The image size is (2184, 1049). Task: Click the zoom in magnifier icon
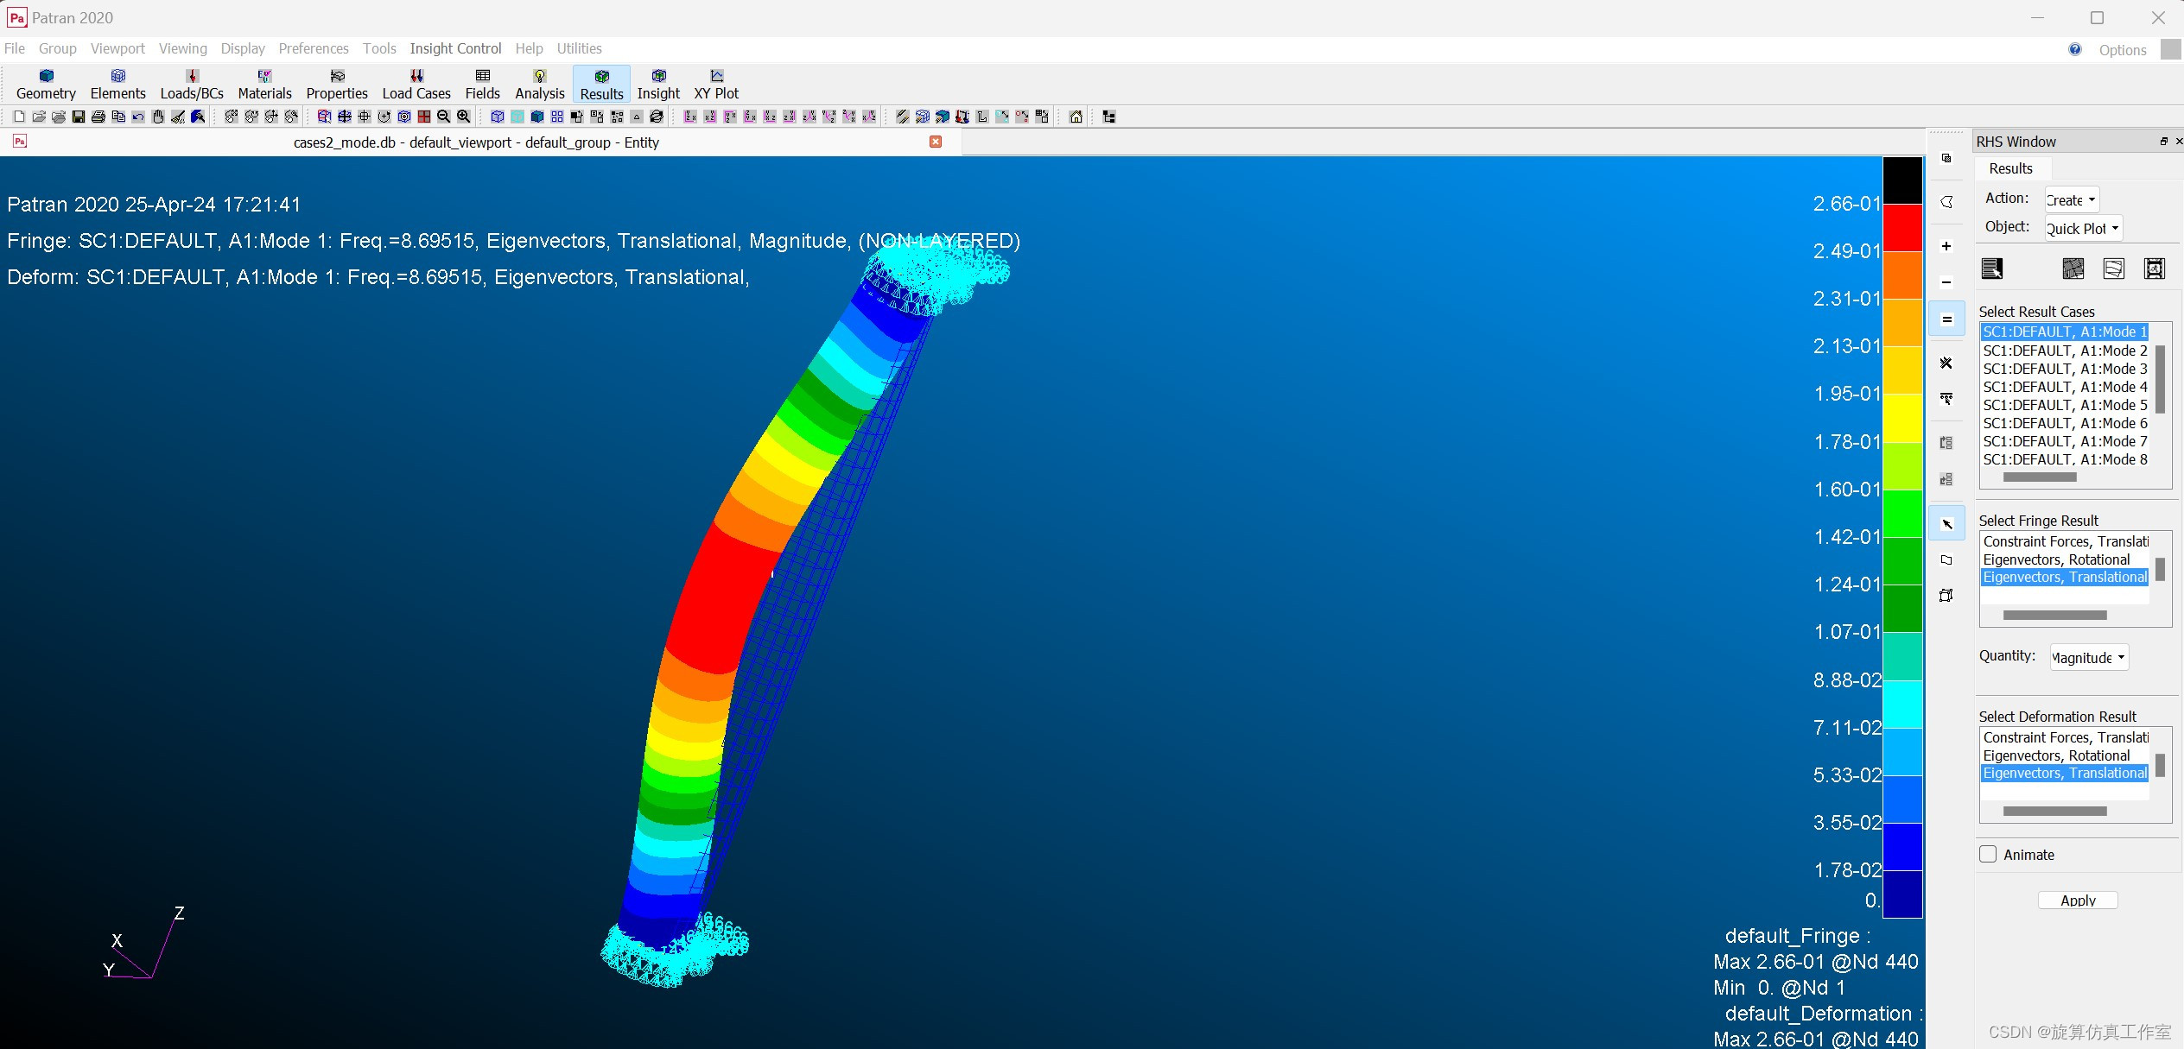(x=464, y=117)
